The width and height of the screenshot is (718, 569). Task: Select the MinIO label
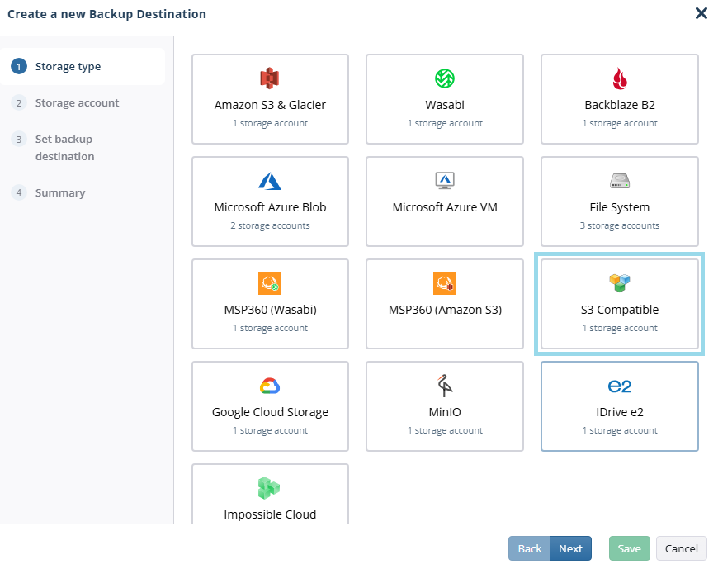coord(445,412)
